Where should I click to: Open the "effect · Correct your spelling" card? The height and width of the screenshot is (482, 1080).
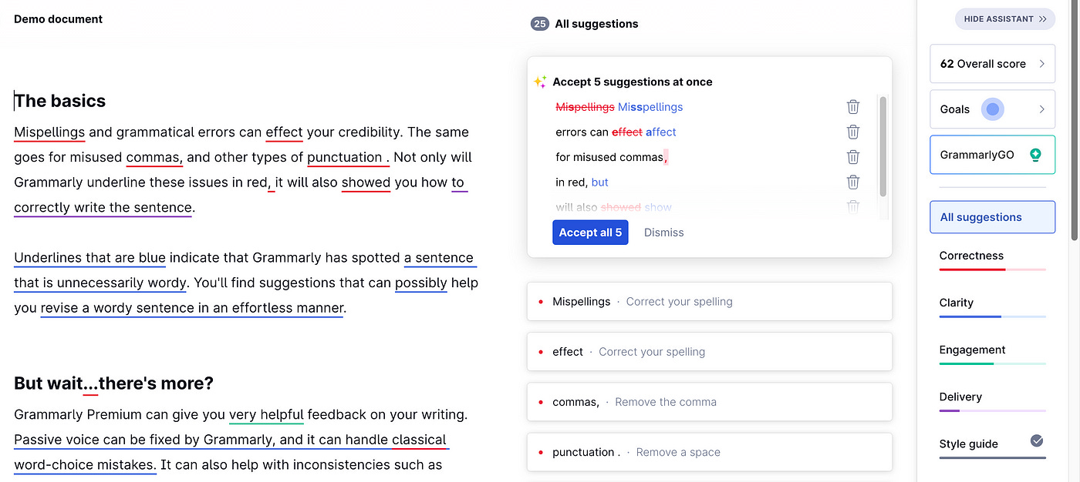click(709, 351)
